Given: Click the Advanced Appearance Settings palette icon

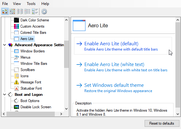Looking at the screenshot, I should coord(11,45).
